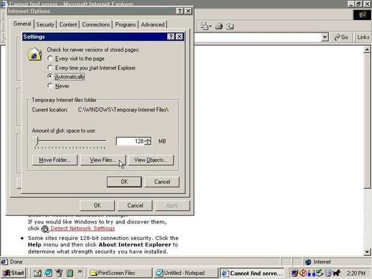Switch to the Programs tab
Viewport: 372px width, 279px height.
pyautogui.click(x=125, y=25)
